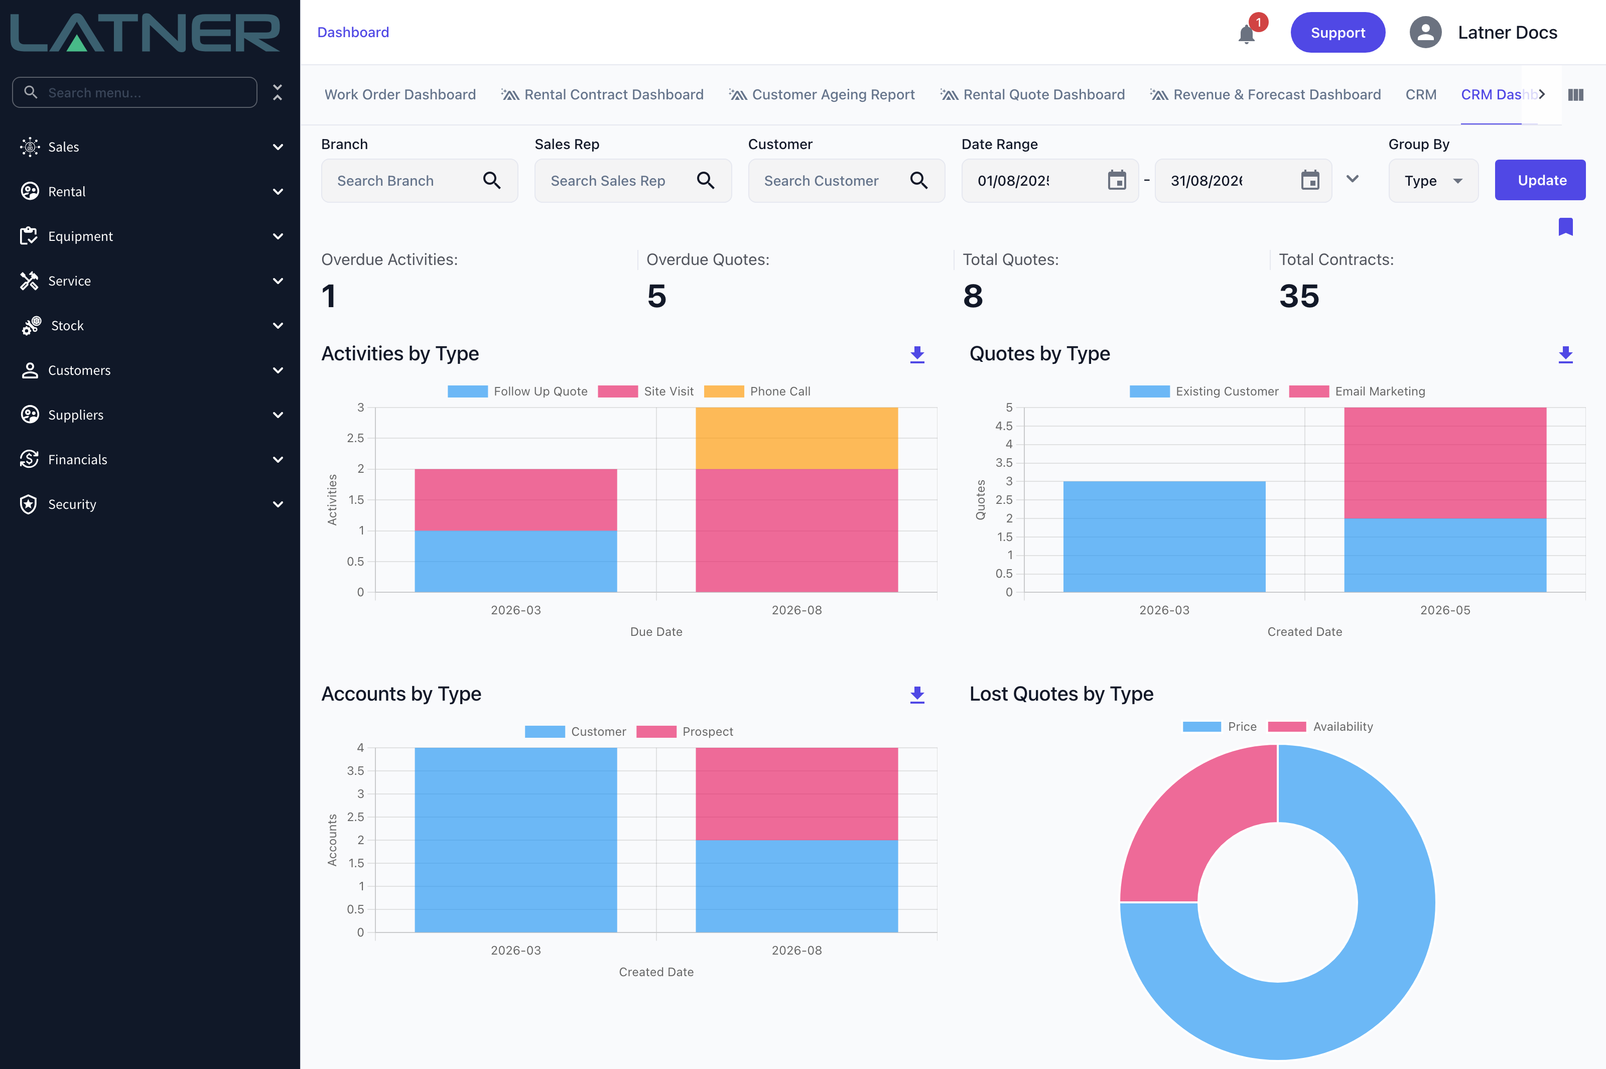Expand the Customers menu chevron

[x=278, y=370]
